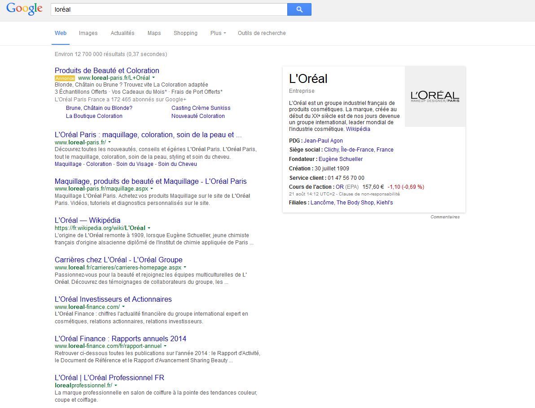Open the Kiehl's subsidiary link
Image resolution: width=535 pixels, height=408 pixels.
point(385,203)
